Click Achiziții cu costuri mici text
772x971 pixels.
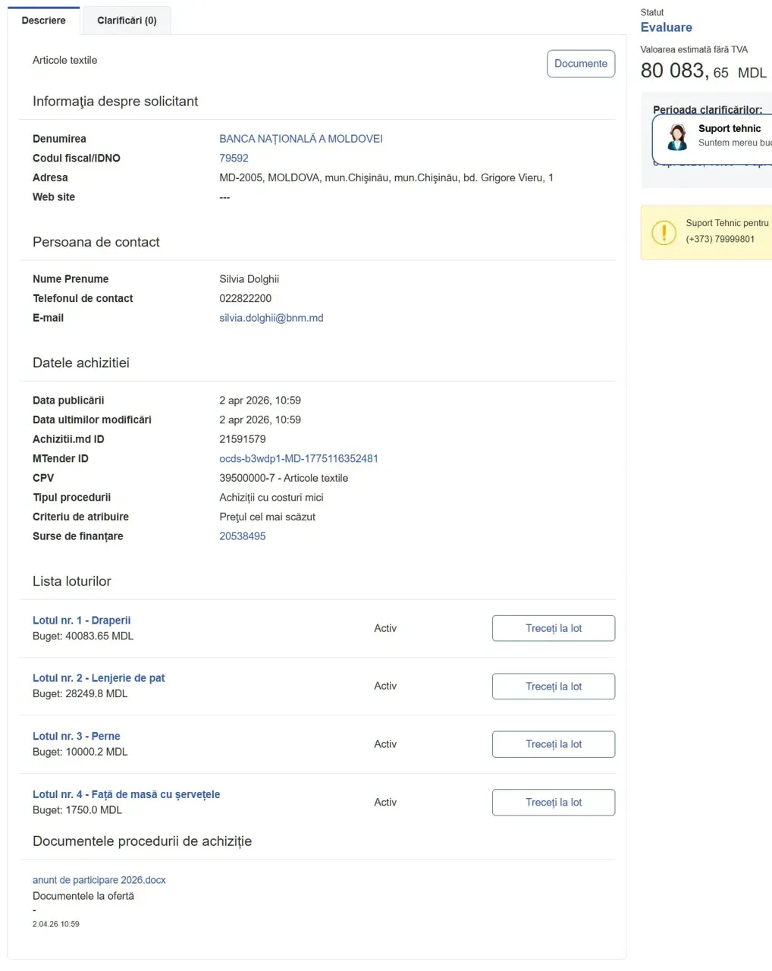[x=271, y=498]
